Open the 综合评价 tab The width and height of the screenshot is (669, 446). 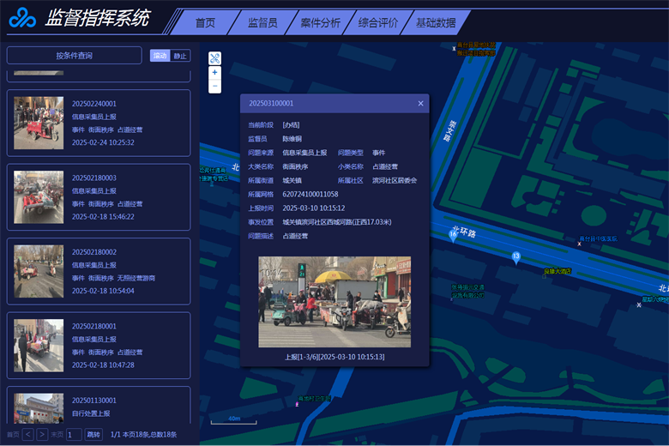pos(378,23)
